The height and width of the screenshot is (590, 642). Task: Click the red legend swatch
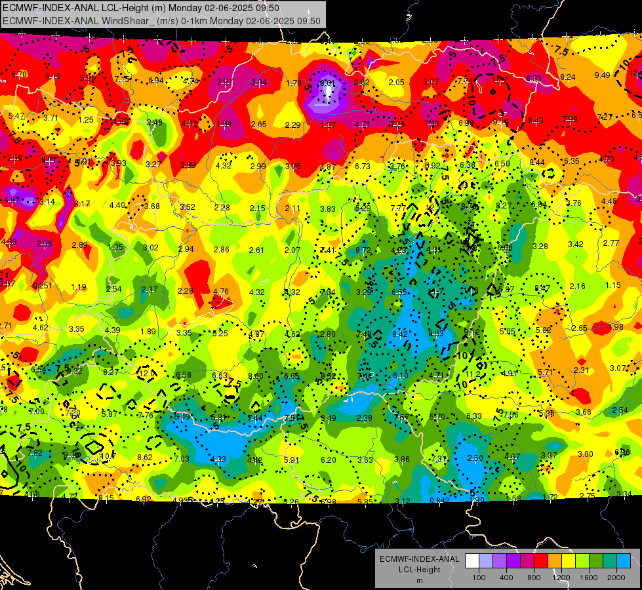coord(541,561)
